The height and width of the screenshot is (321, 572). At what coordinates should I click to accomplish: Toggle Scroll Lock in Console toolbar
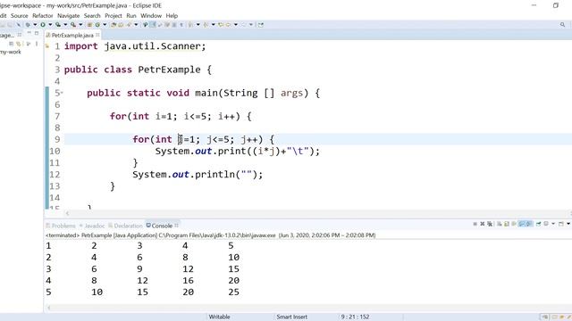coord(507,224)
